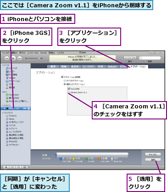Open the Podcast library in sidebar
Screen dimensions: 167x192
point(11,78)
